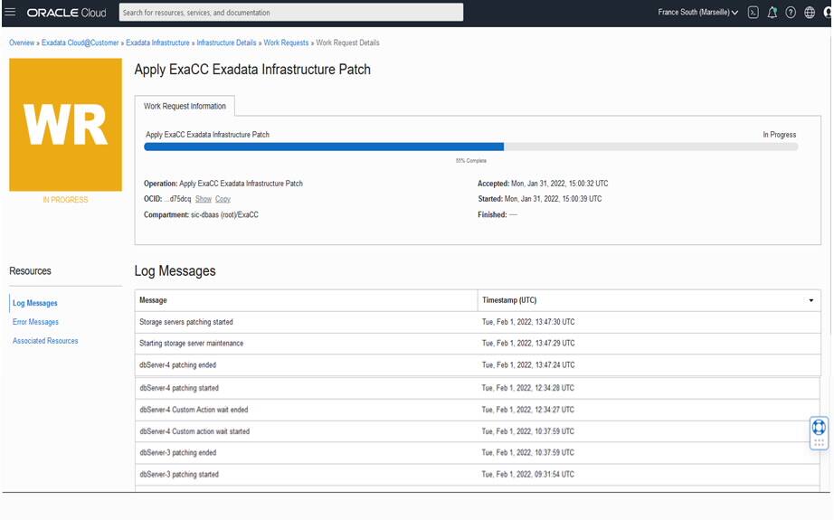Viewport: 834px width, 520px height.
Task: Navigate to Work Requests breadcrumb
Action: pyautogui.click(x=286, y=43)
